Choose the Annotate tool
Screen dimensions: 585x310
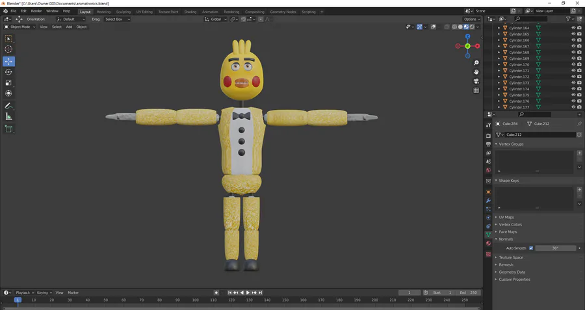(8, 107)
